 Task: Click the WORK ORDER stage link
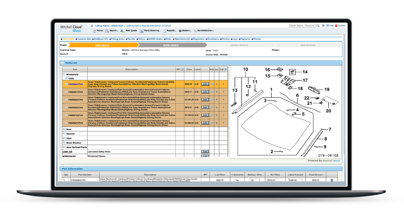coord(171,45)
